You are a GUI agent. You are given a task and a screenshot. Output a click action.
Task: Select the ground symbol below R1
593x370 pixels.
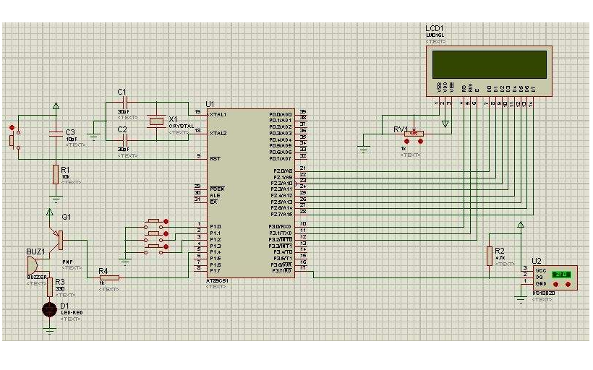pos(56,199)
